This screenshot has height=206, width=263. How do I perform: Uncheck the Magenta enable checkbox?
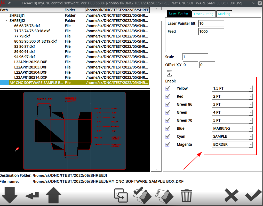click(168, 144)
